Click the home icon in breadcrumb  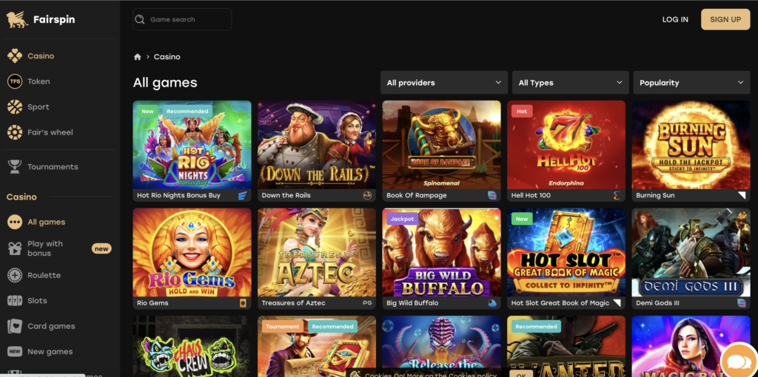[137, 57]
